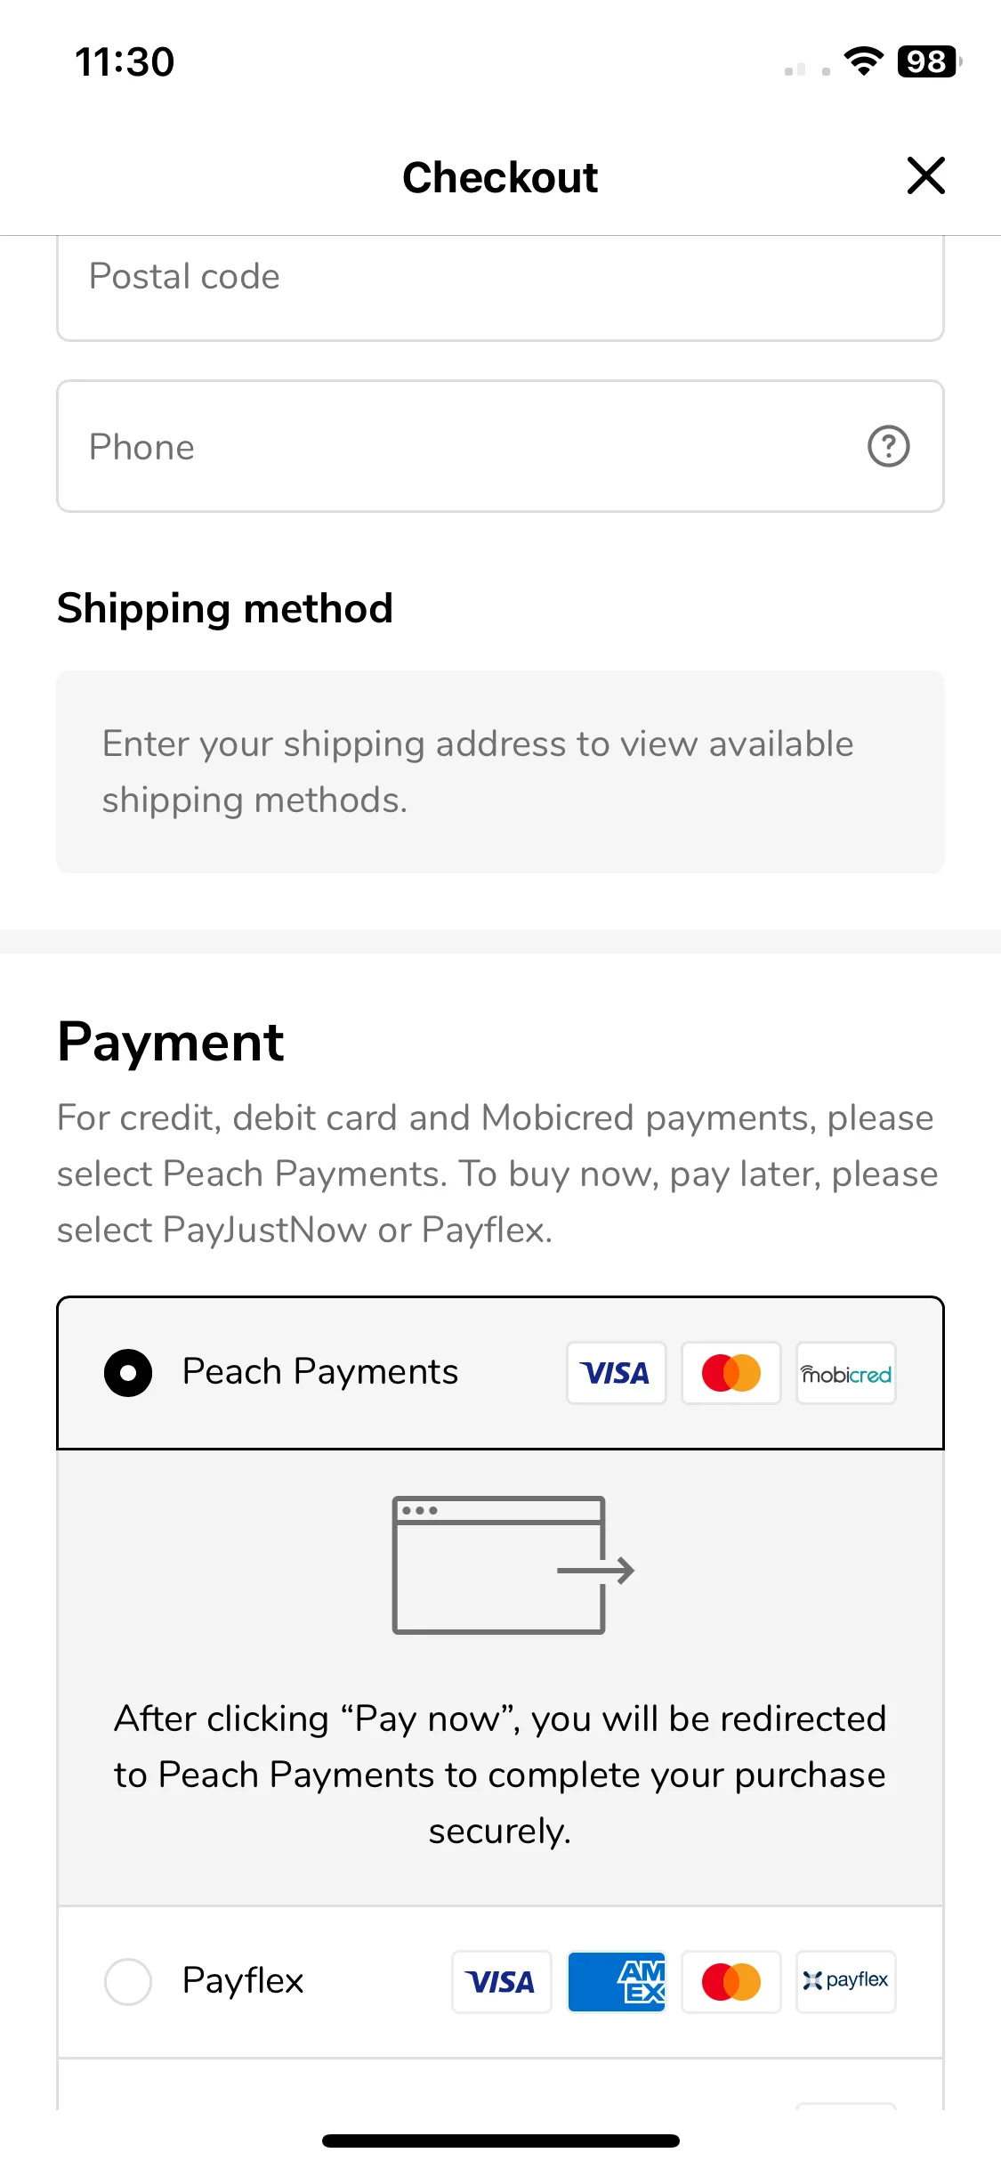Select the Payflex radio button
The image size is (1001, 2169).
(x=128, y=1982)
